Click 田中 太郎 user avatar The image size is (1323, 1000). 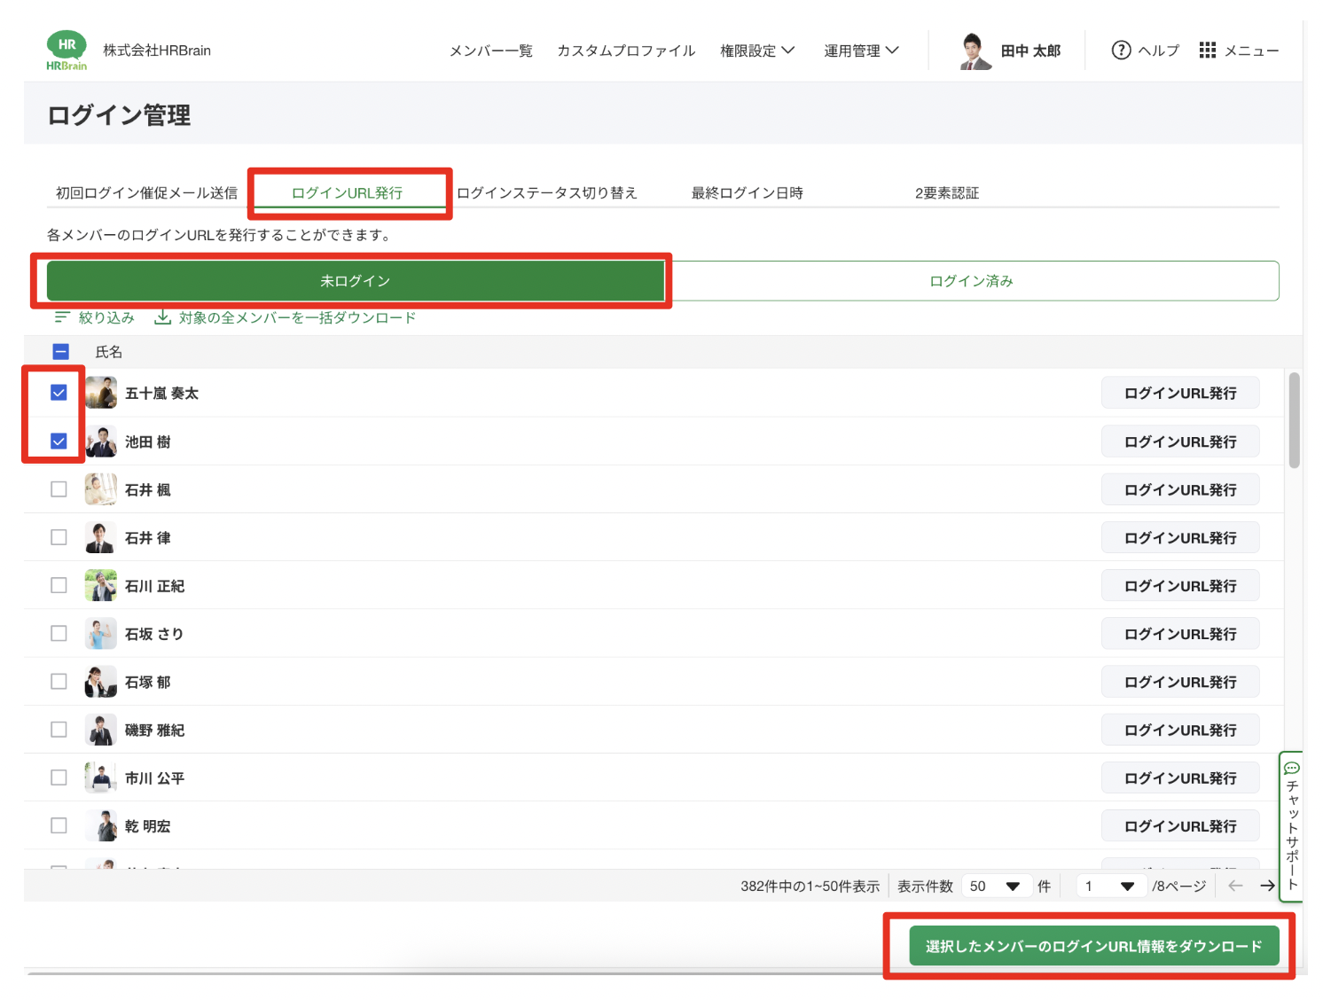click(975, 51)
